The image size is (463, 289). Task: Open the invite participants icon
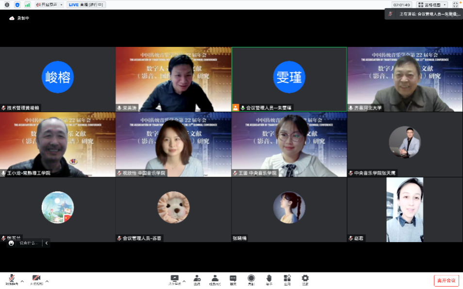pos(197,278)
